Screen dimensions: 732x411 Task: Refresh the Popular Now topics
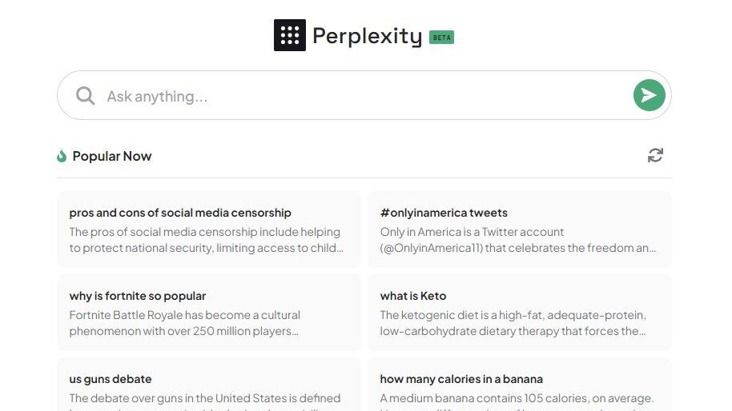point(655,155)
